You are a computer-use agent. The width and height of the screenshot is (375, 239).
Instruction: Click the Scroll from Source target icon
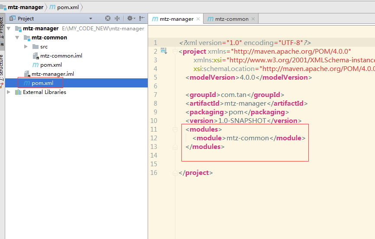click(108, 19)
